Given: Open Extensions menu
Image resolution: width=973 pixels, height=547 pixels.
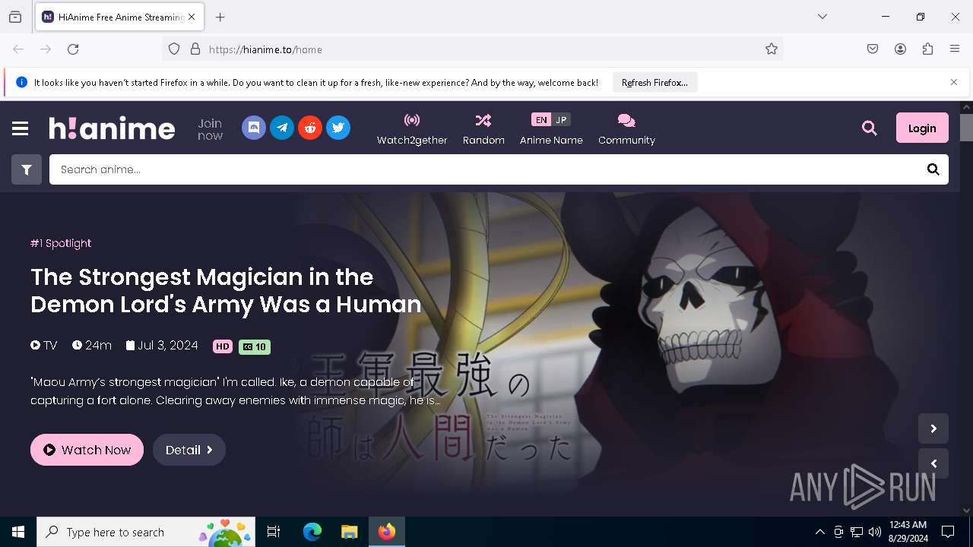Looking at the screenshot, I should pos(927,49).
